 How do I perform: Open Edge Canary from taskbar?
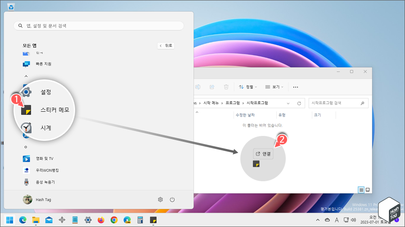pos(127,220)
